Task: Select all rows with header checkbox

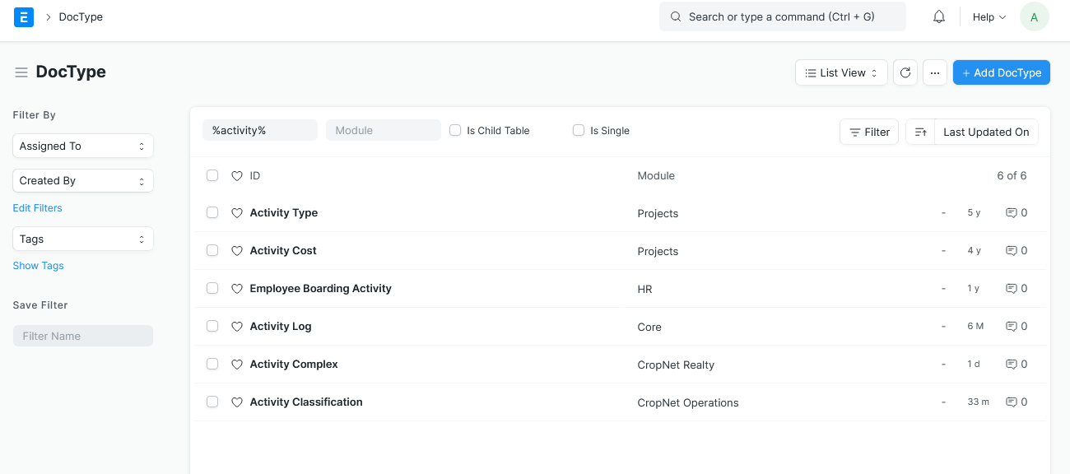Action: tap(212, 175)
